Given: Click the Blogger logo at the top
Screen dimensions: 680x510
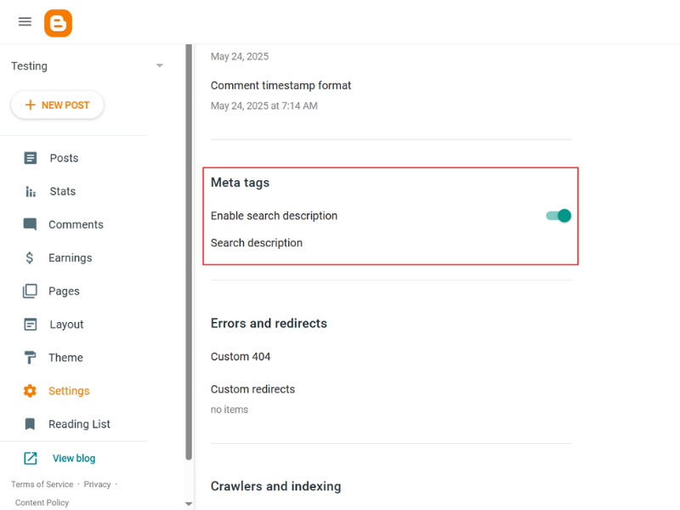Looking at the screenshot, I should point(57,23).
